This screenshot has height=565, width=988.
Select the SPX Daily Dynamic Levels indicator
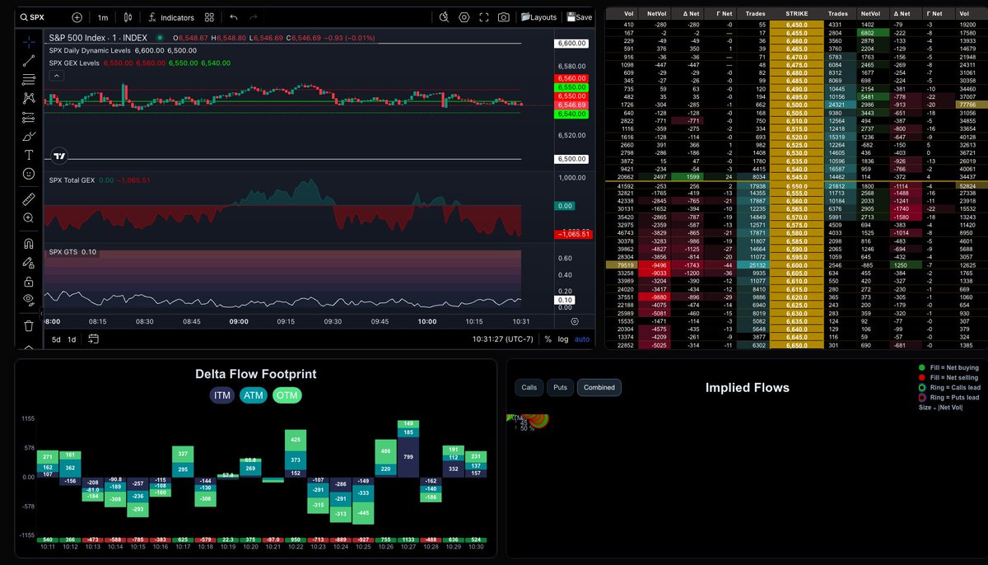pyautogui.click(x=90, y=50)
